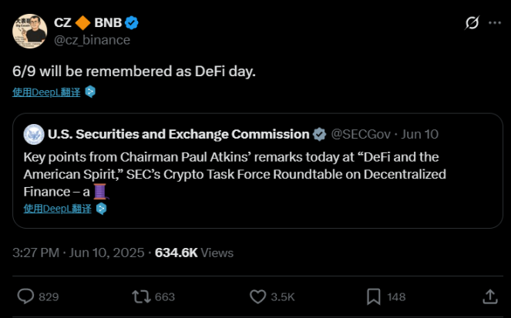Open the quoted SEC tweet text

231,174
